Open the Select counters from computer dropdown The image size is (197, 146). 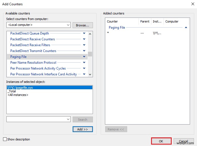click(x=68, y=25)
